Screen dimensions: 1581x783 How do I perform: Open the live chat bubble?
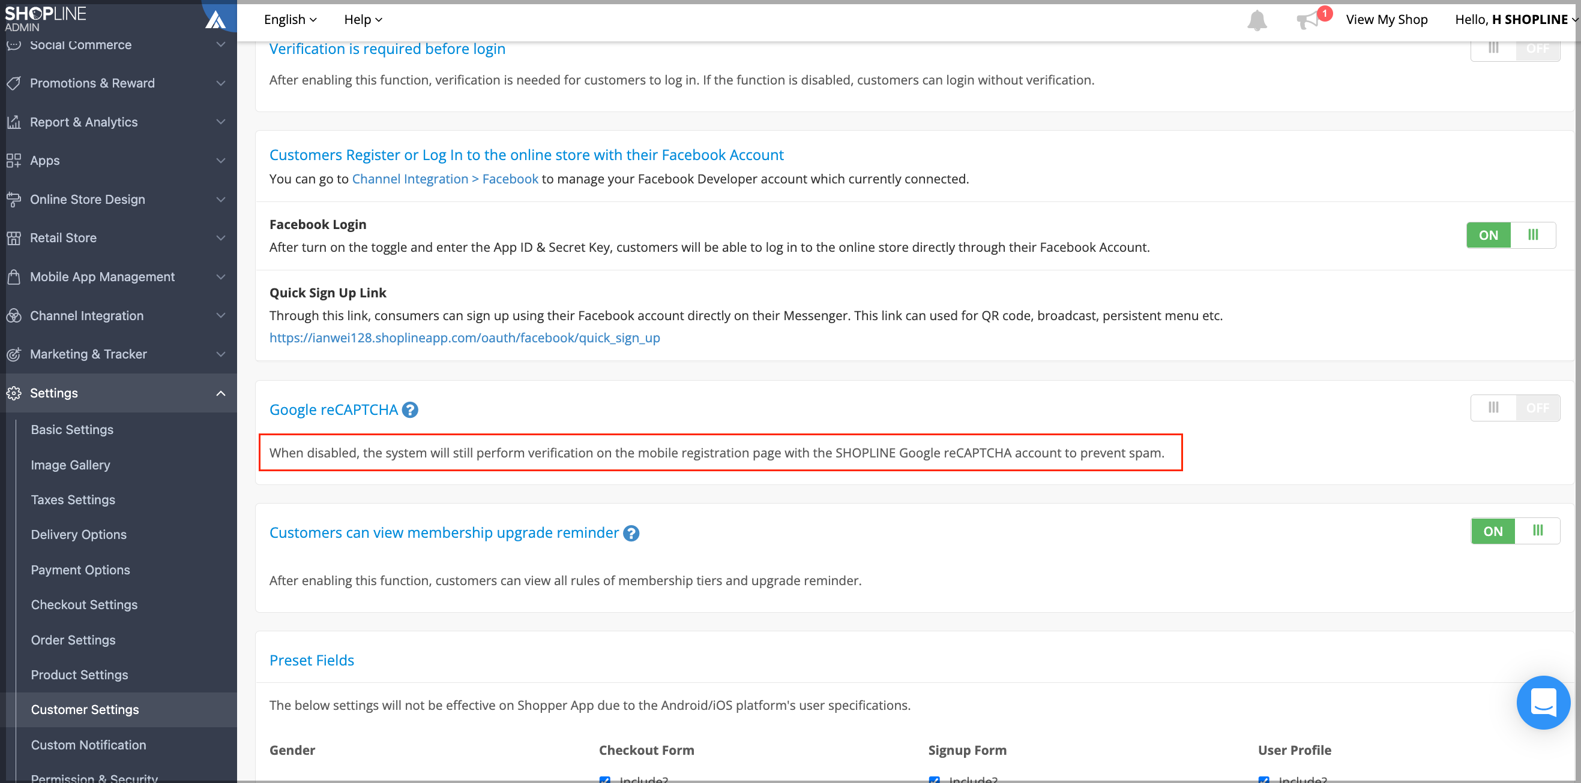coord(1543,703)
